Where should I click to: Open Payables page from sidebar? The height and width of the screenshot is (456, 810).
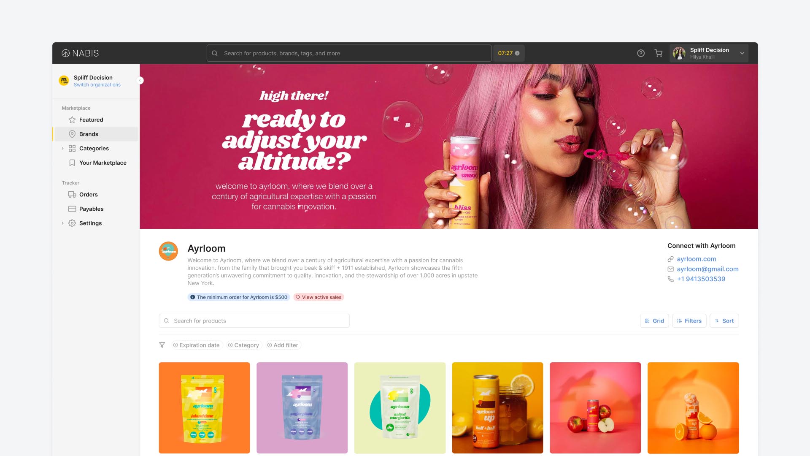91,209
